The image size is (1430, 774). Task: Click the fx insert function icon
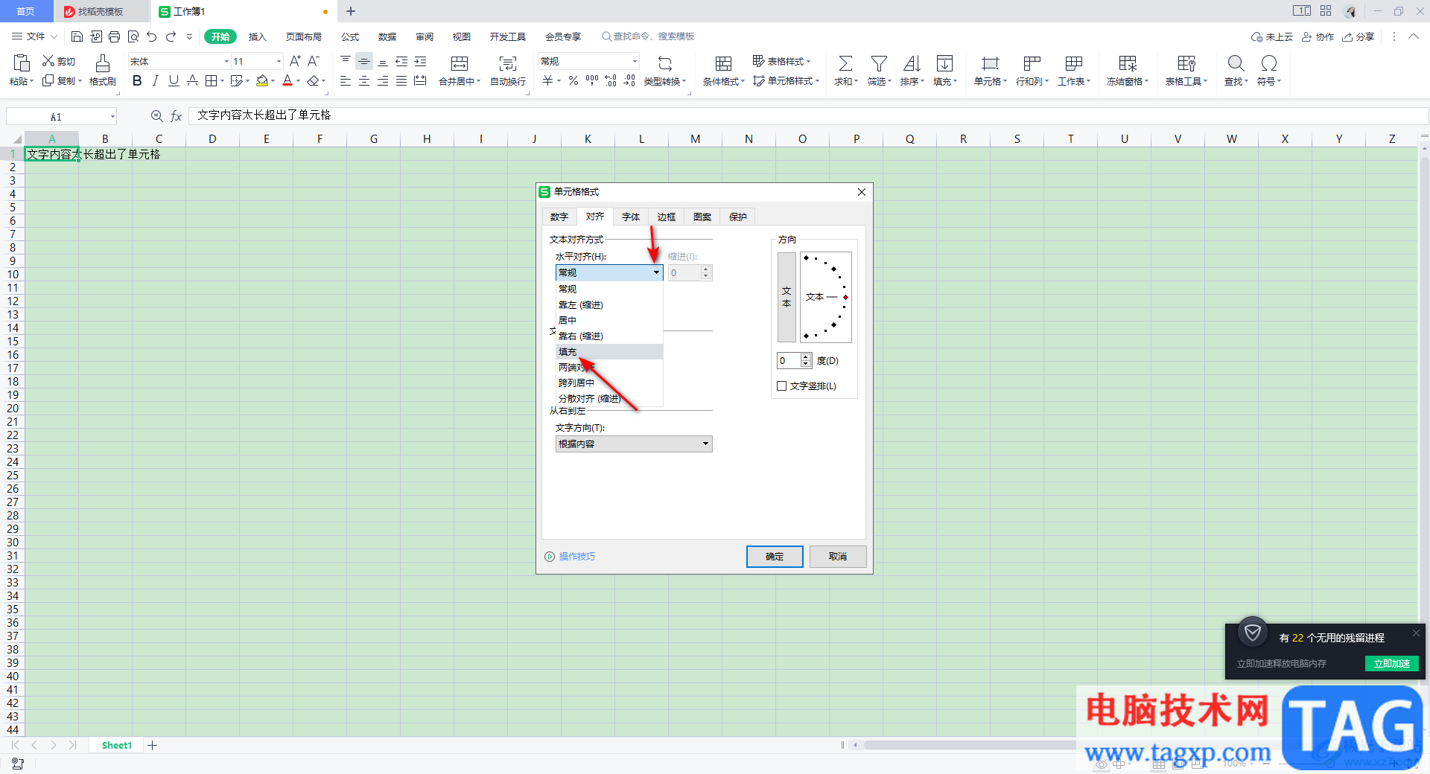coord(177,116)
